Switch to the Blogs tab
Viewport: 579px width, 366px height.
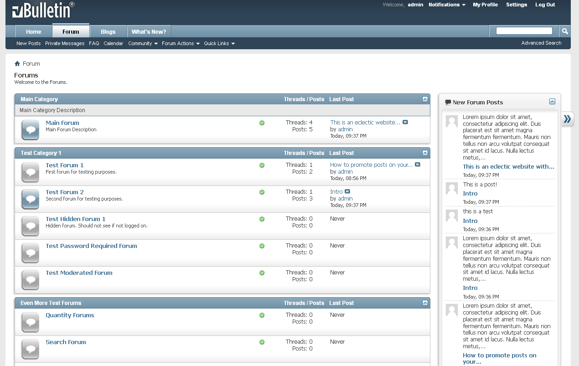point(108,31)
